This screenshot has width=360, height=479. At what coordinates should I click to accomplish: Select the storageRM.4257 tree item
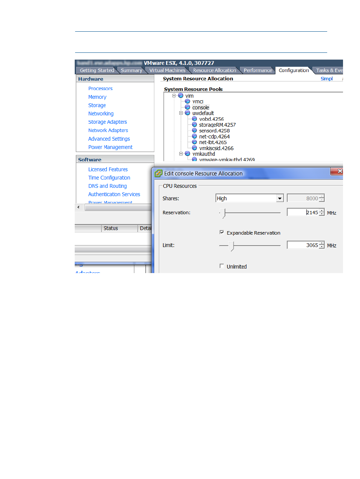tap(217, 124)
